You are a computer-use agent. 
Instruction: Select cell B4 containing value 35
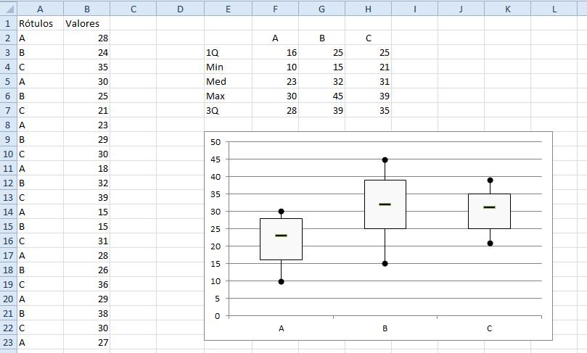(x=86, y=67)
